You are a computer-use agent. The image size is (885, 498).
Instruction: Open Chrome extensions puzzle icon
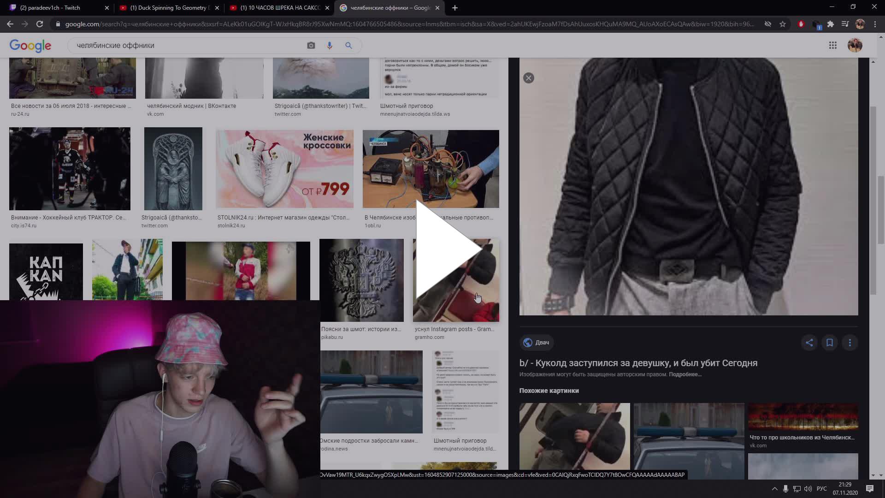point(831,24)
